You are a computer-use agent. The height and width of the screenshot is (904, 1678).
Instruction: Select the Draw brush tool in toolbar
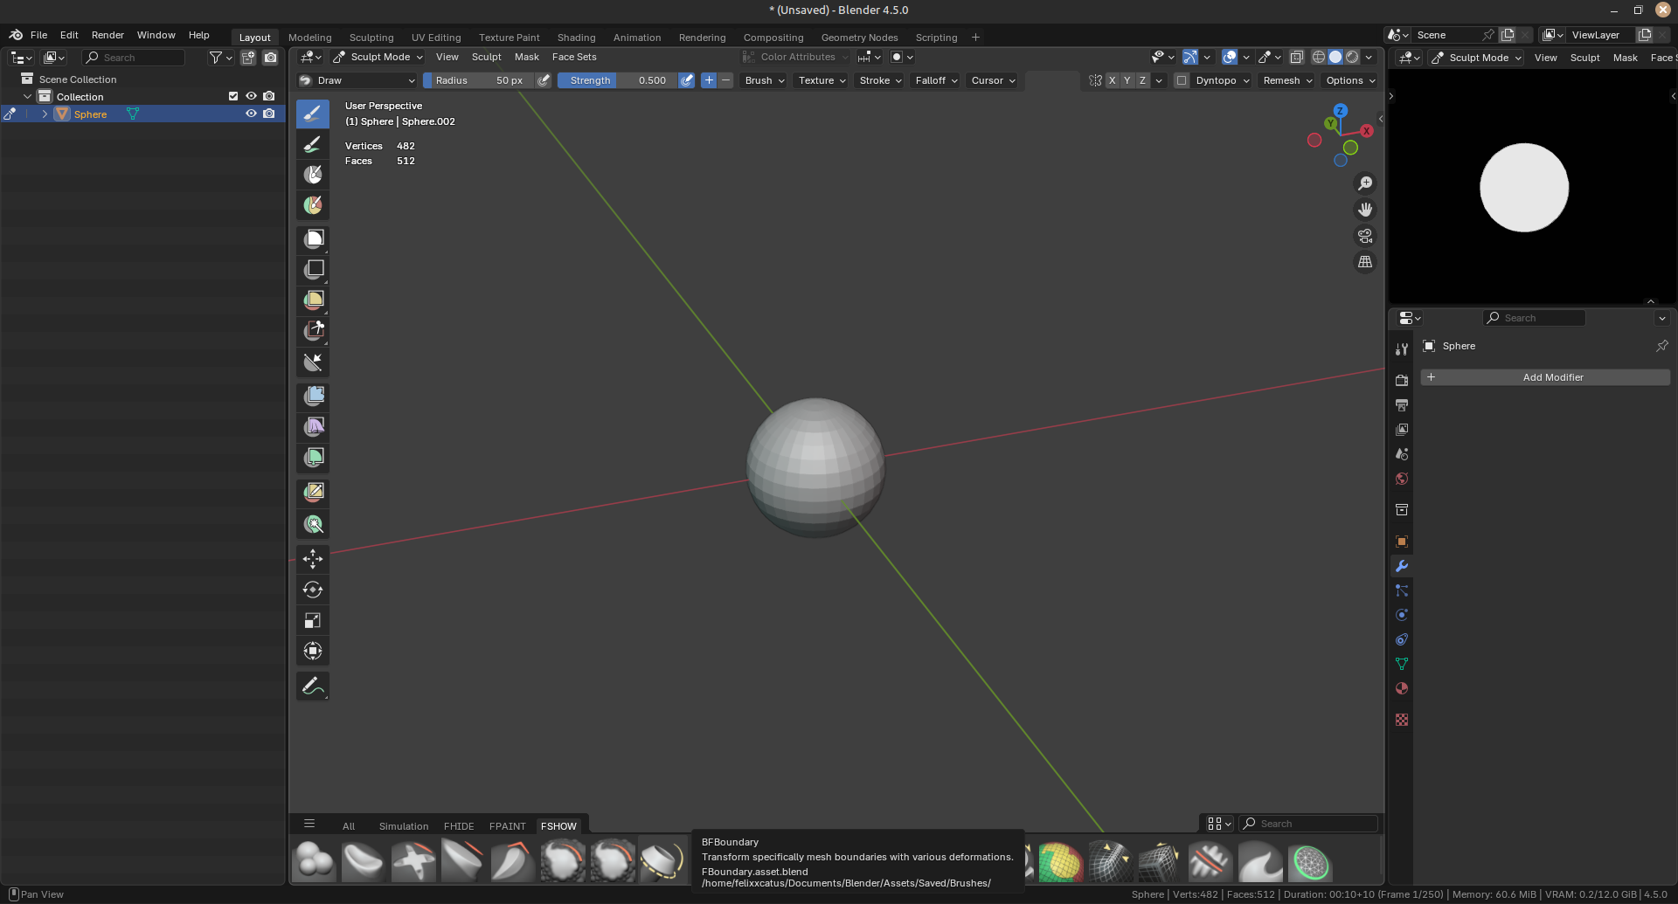[313, 114]
